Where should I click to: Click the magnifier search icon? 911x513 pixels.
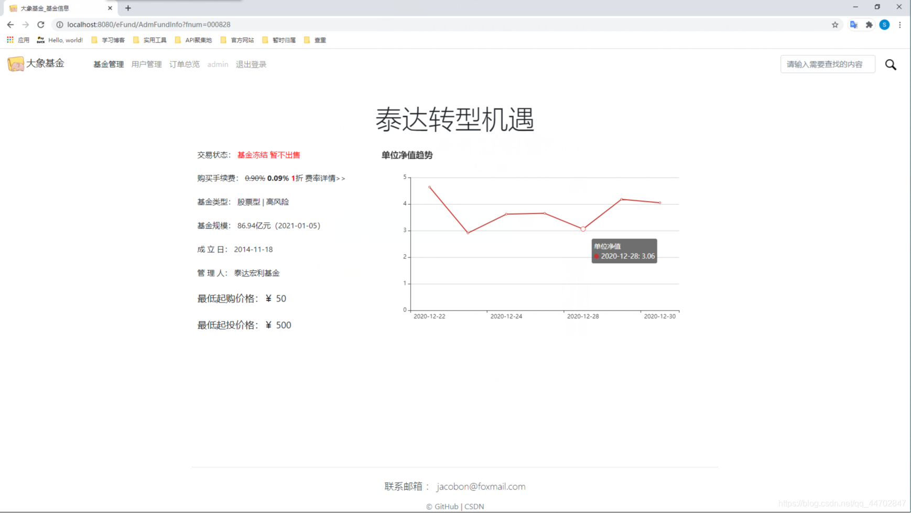tap(891, 65)
